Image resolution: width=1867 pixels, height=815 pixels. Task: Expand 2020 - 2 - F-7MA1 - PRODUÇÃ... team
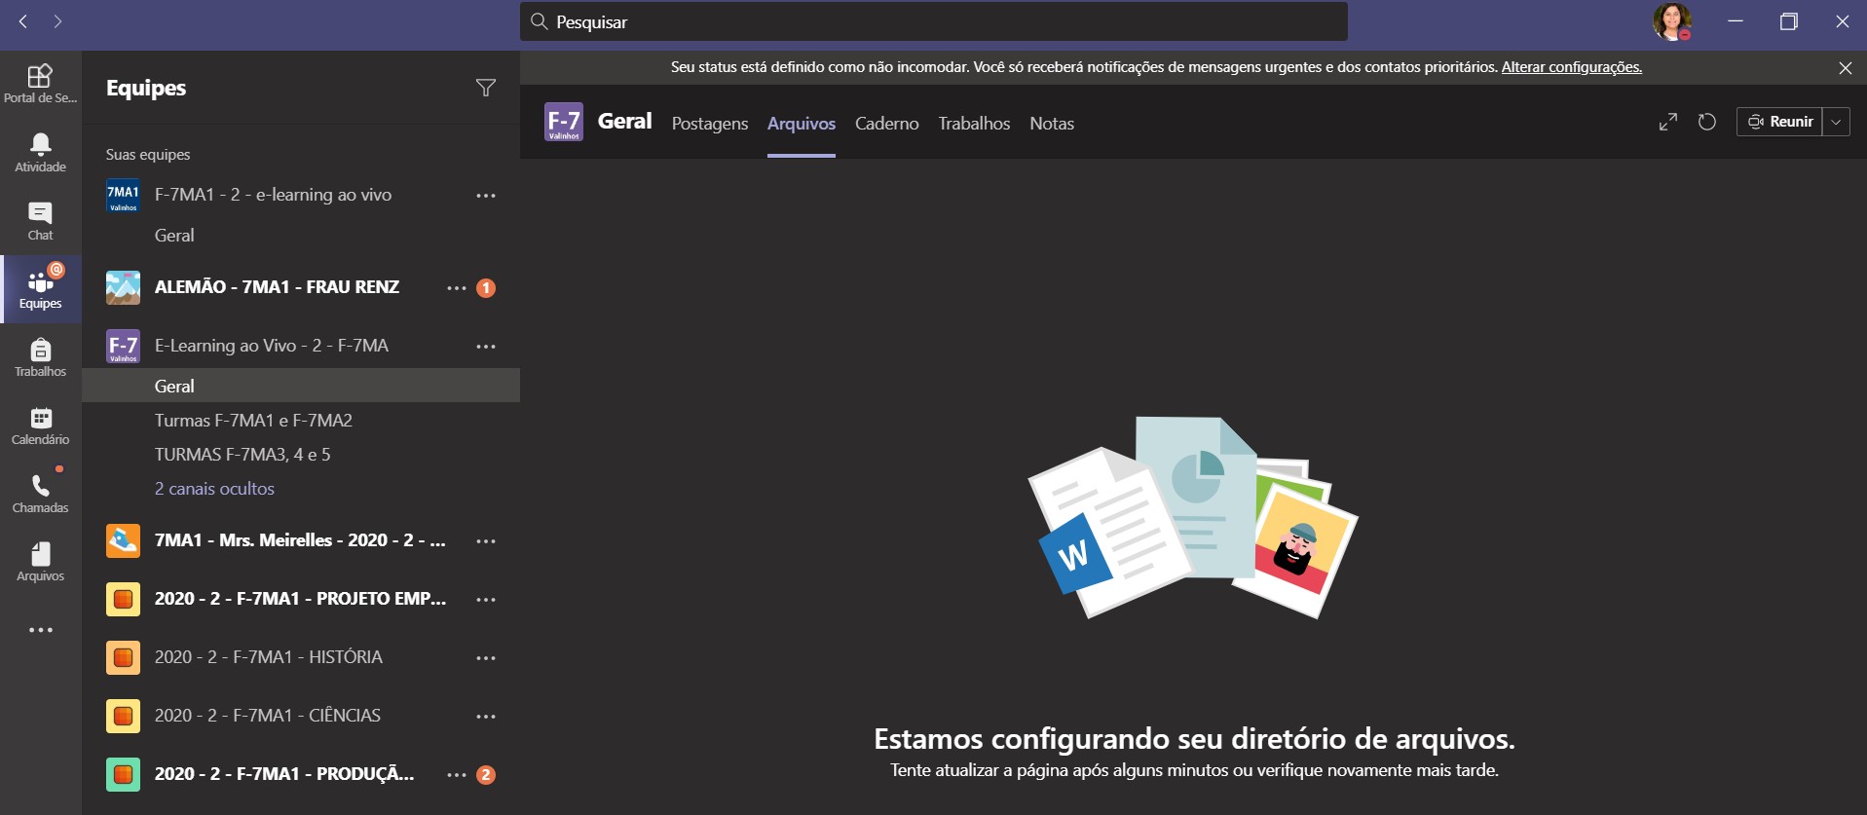283,774
